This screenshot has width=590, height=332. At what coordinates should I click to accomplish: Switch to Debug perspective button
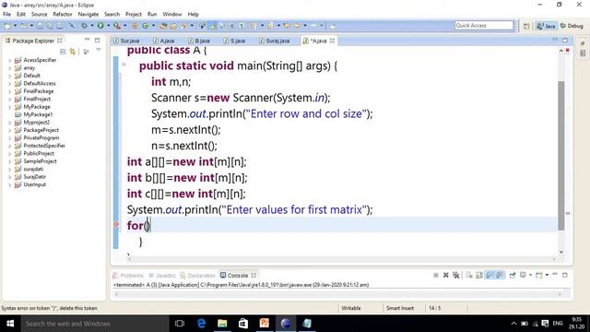572,26
